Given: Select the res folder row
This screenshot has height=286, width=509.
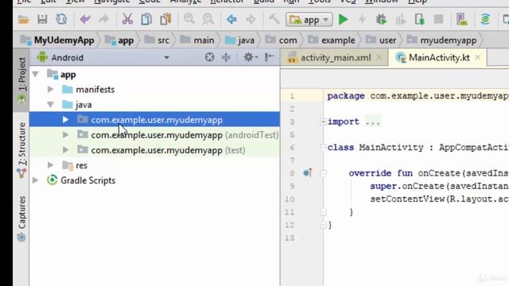Looking at the screenshot, I should point(154,165).
